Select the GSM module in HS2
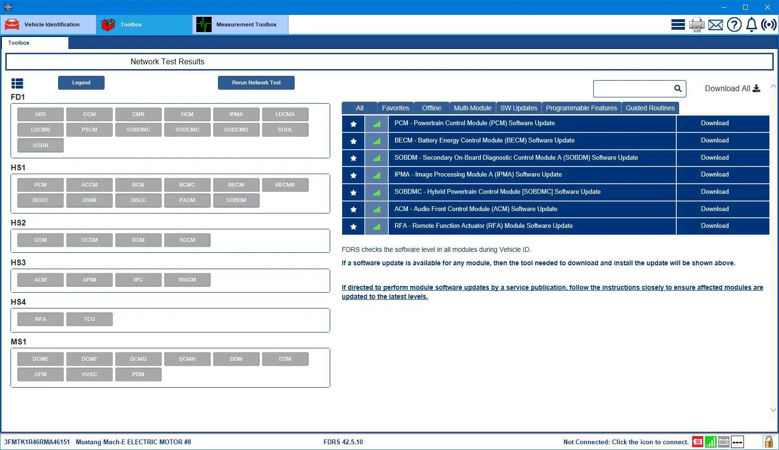 [40, 240]
